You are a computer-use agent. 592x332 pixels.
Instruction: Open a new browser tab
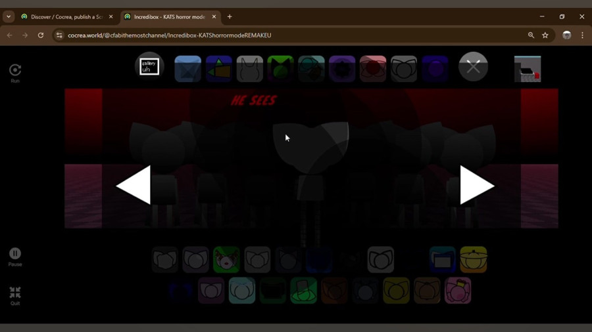(230, 16)
